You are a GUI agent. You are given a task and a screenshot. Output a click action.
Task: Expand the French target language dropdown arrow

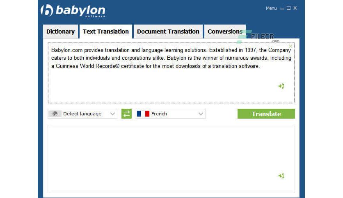tap(201, 114)
